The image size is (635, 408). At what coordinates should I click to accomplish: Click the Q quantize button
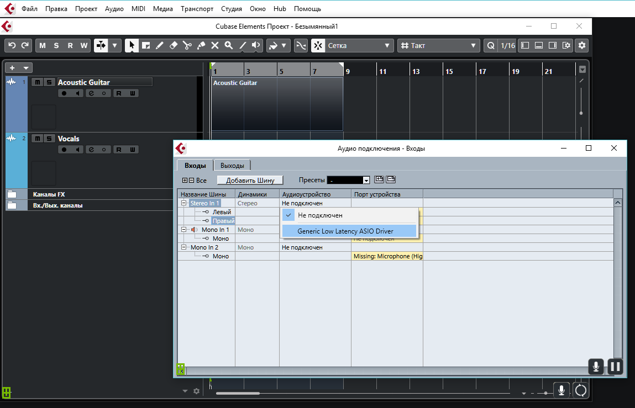click(491, 45)
